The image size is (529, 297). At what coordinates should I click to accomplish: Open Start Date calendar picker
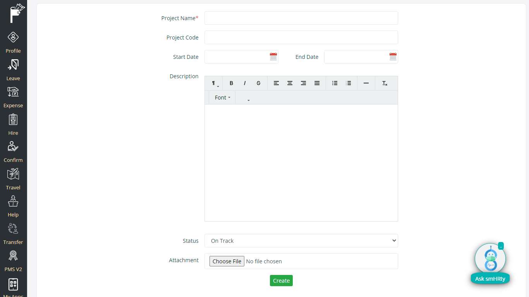(x=273, y=57)
